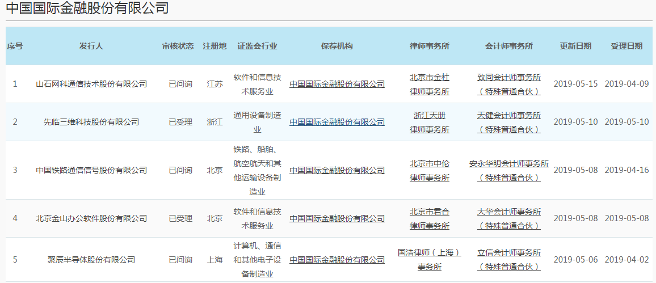Select issuer 聚辰半导体股份有限公司
Viewport: 656px width, 283px height.
pyautogui.click(x=91, y=260)
